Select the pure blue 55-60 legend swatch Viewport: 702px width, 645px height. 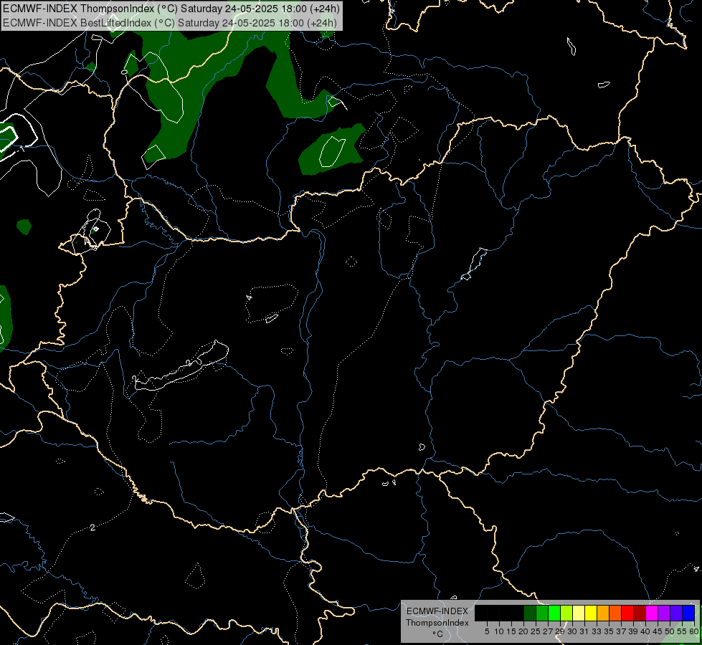pyautogui.click(x=688, y=613)
